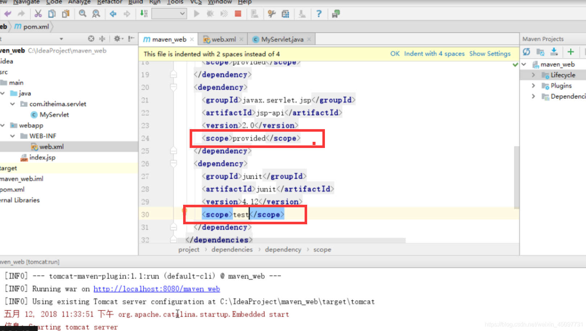The height and width of the screenshot is (331, 586).
Task: Click Collapse All icon in Project panel
Action: (102, 39)
